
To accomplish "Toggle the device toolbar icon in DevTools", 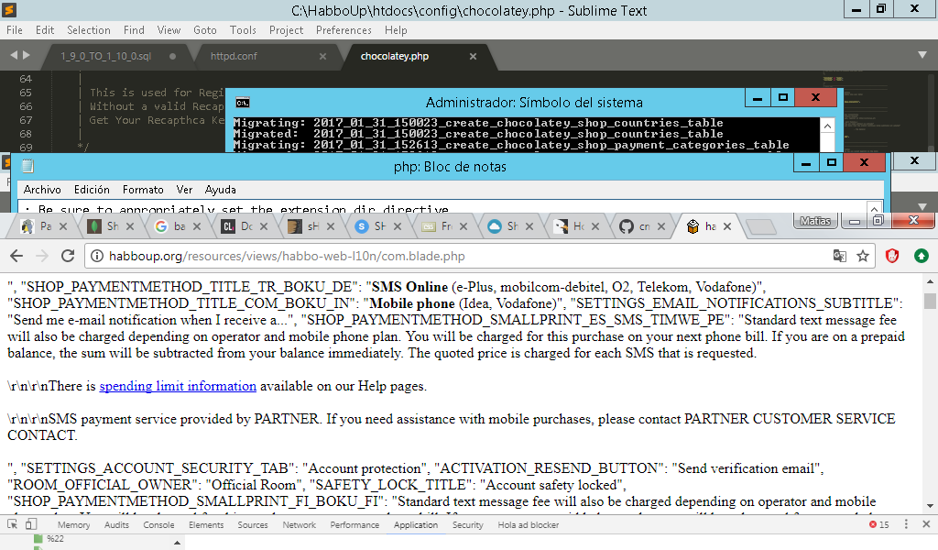I will (30, 524).
